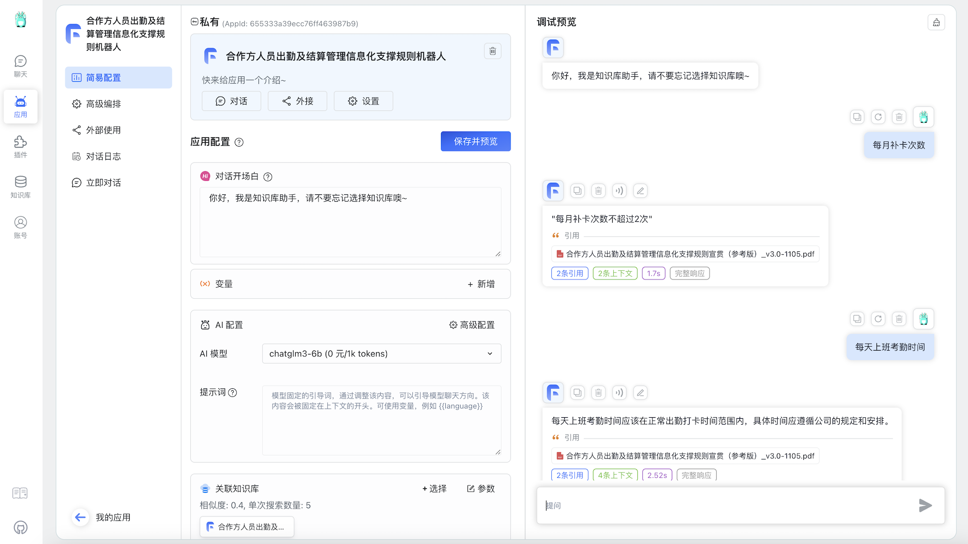The height and width of the screenshot is (544, 968).
Task: Focus the 提问 chat input field
Action: point(726,505)
